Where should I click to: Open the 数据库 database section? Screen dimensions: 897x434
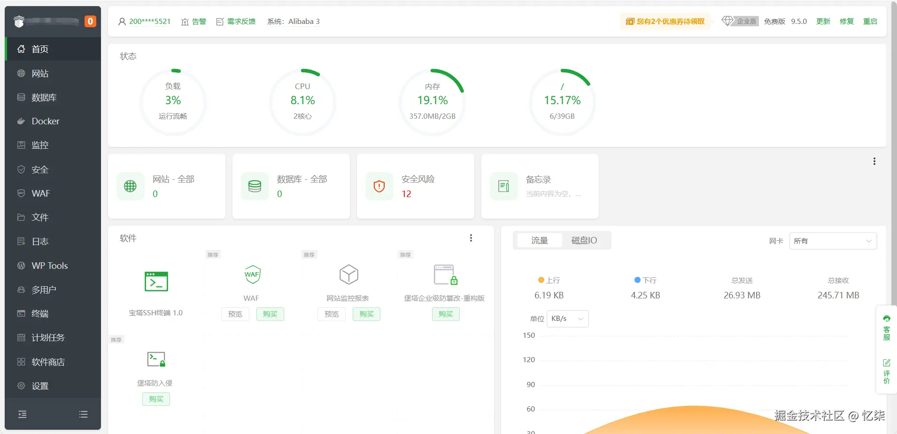point(53,97)
